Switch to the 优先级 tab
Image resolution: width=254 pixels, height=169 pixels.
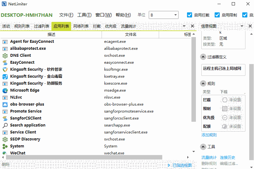click(110, 26)
